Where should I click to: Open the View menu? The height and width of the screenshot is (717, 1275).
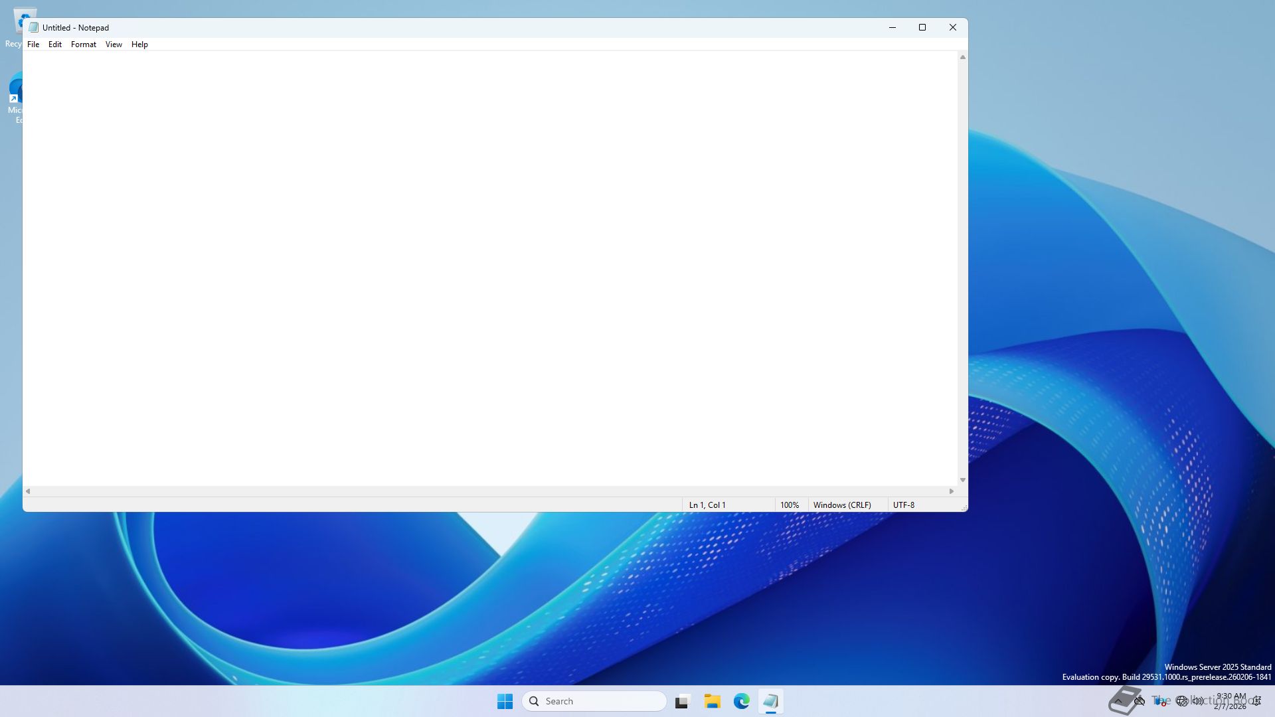coord(114,44)
